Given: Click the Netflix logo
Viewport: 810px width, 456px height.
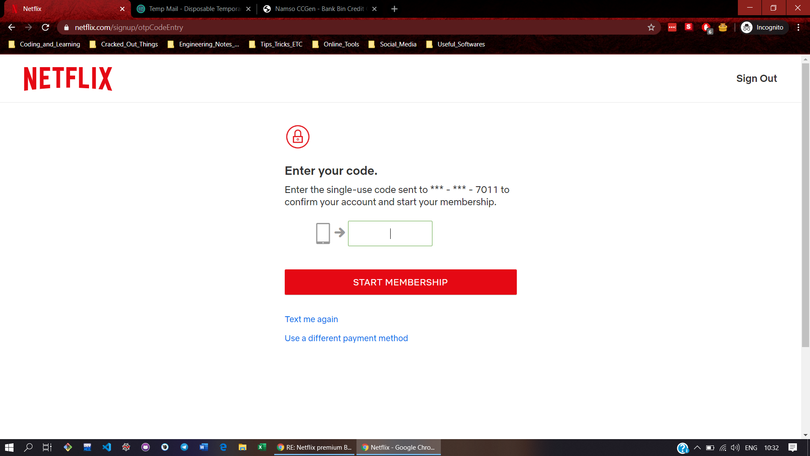Looking at the screenshot, I should click(x=68, y=79).
